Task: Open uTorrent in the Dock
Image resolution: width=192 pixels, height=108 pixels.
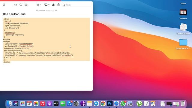Action: coord(139,103)
